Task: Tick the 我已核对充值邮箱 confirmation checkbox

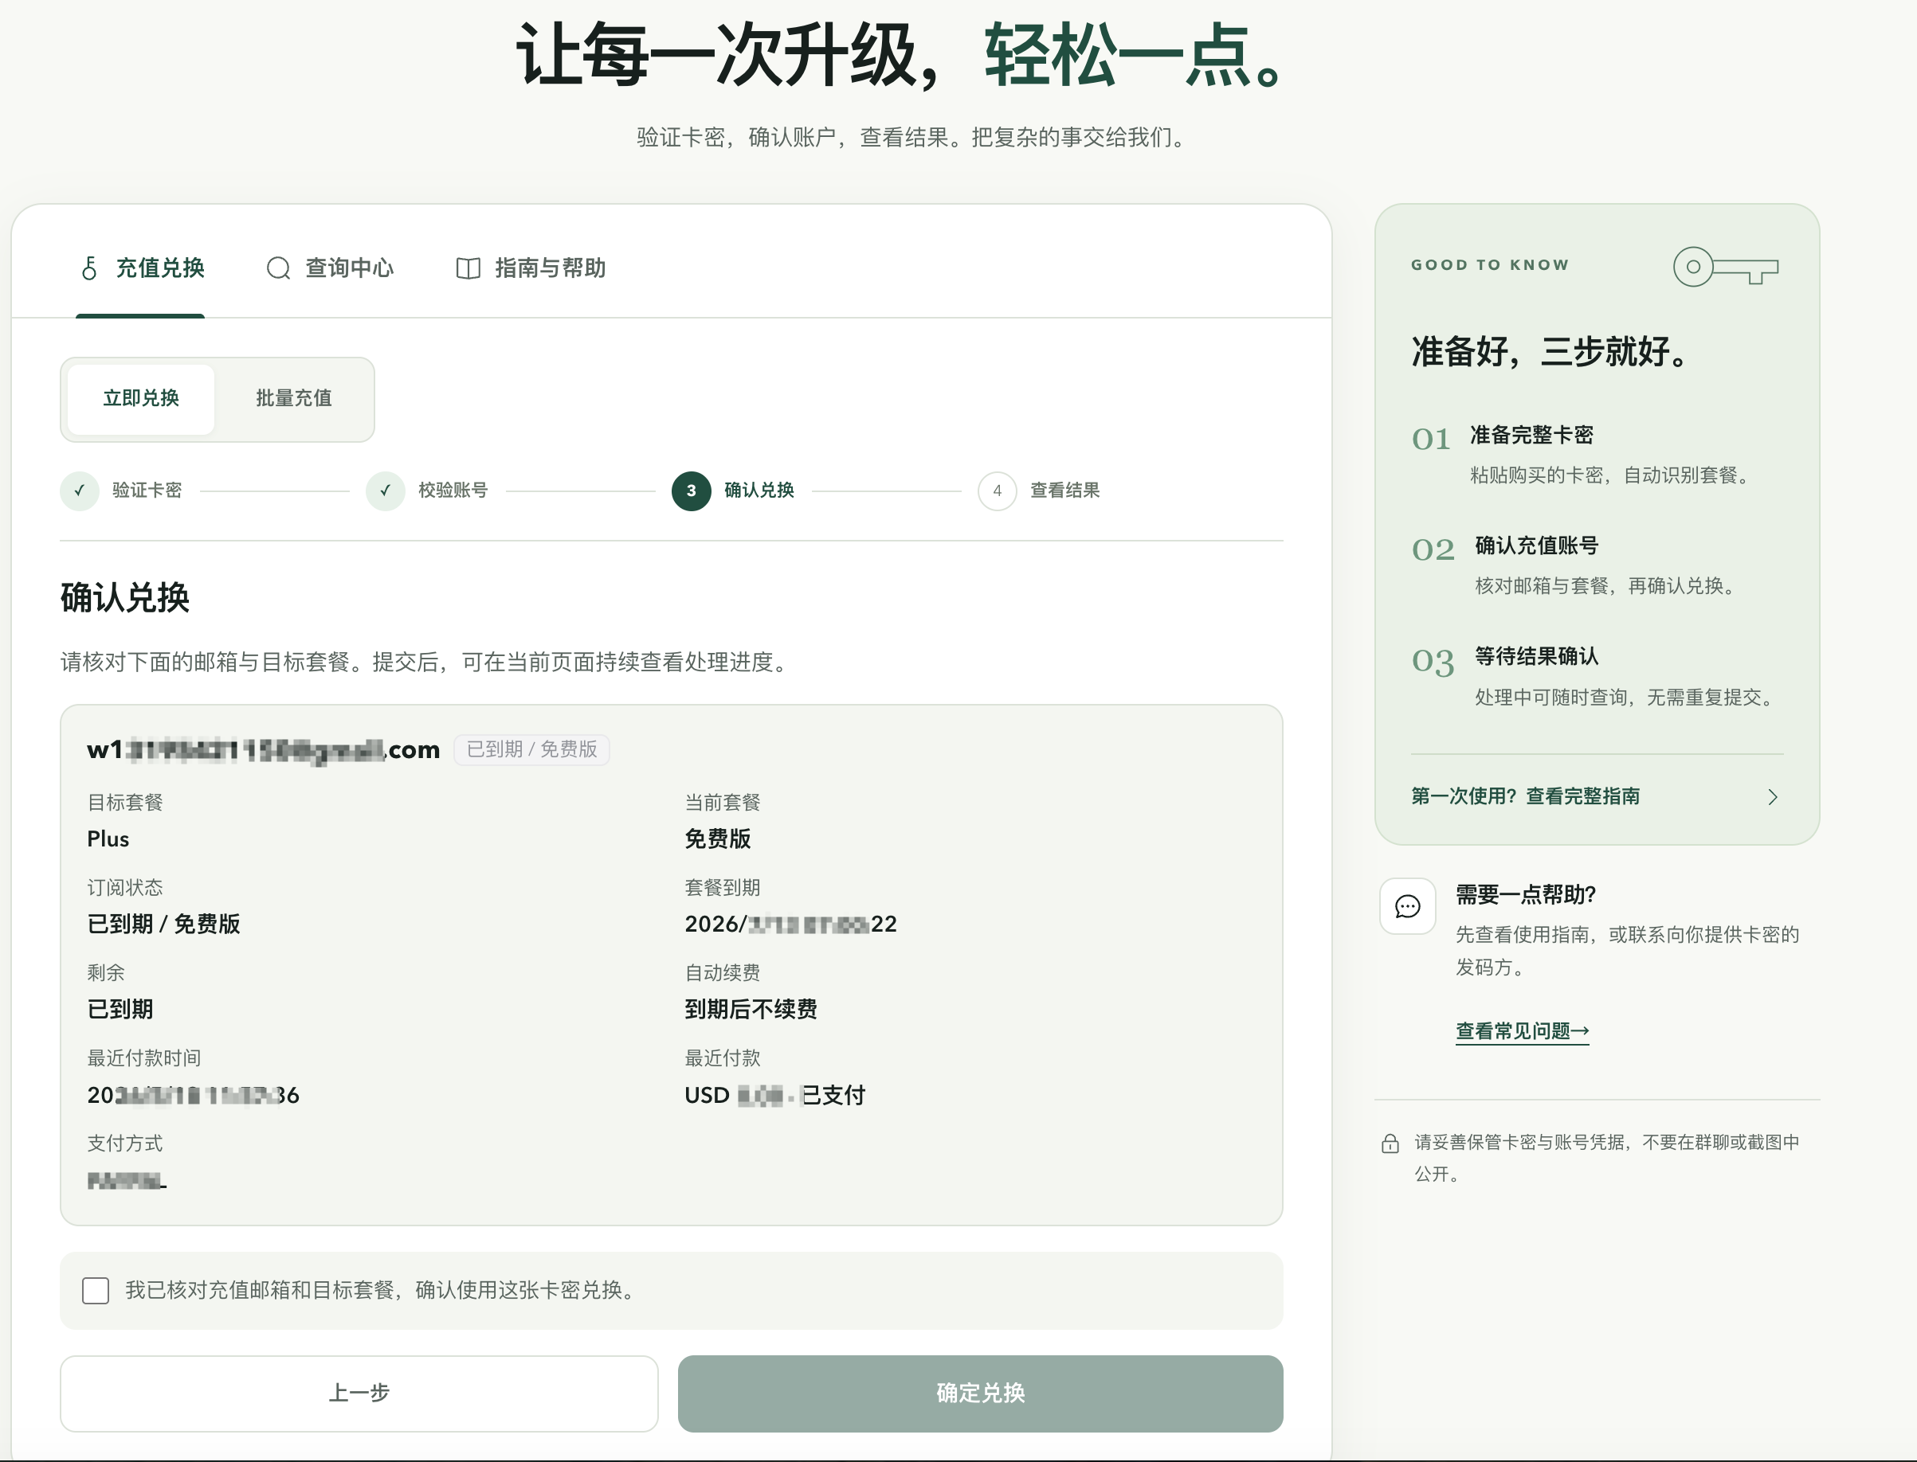Action: pos(96,1291)
